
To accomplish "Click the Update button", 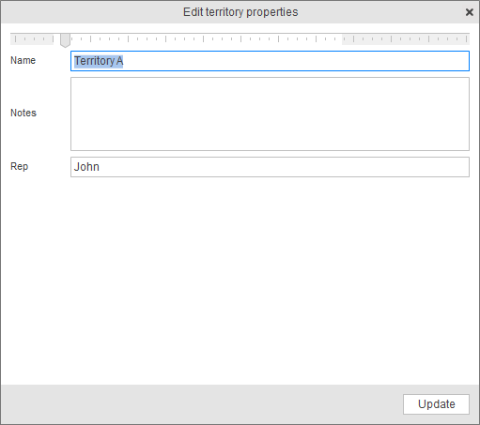I will (x=436, y=404).
